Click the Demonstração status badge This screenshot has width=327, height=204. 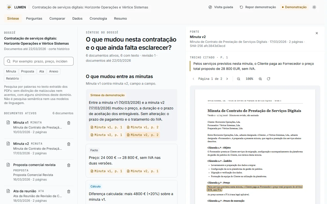coord(294,7)
